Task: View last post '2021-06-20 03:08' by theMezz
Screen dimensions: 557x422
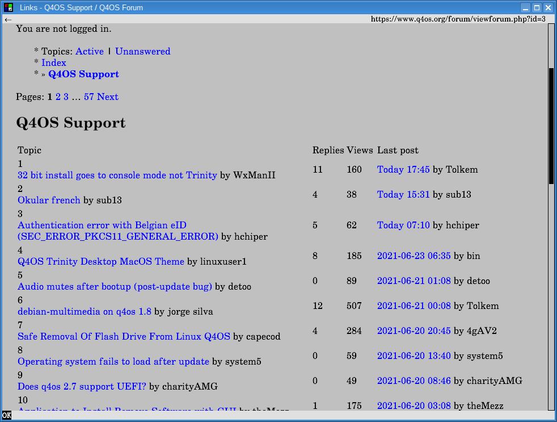Action: [x=414, y=406]
